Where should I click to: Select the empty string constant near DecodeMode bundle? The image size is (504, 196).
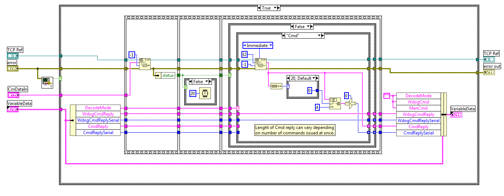pos(386,95)
